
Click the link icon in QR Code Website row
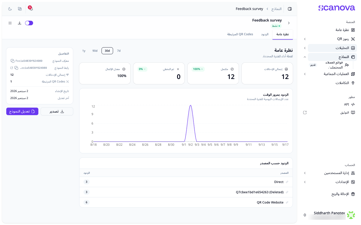coord(287,202)
